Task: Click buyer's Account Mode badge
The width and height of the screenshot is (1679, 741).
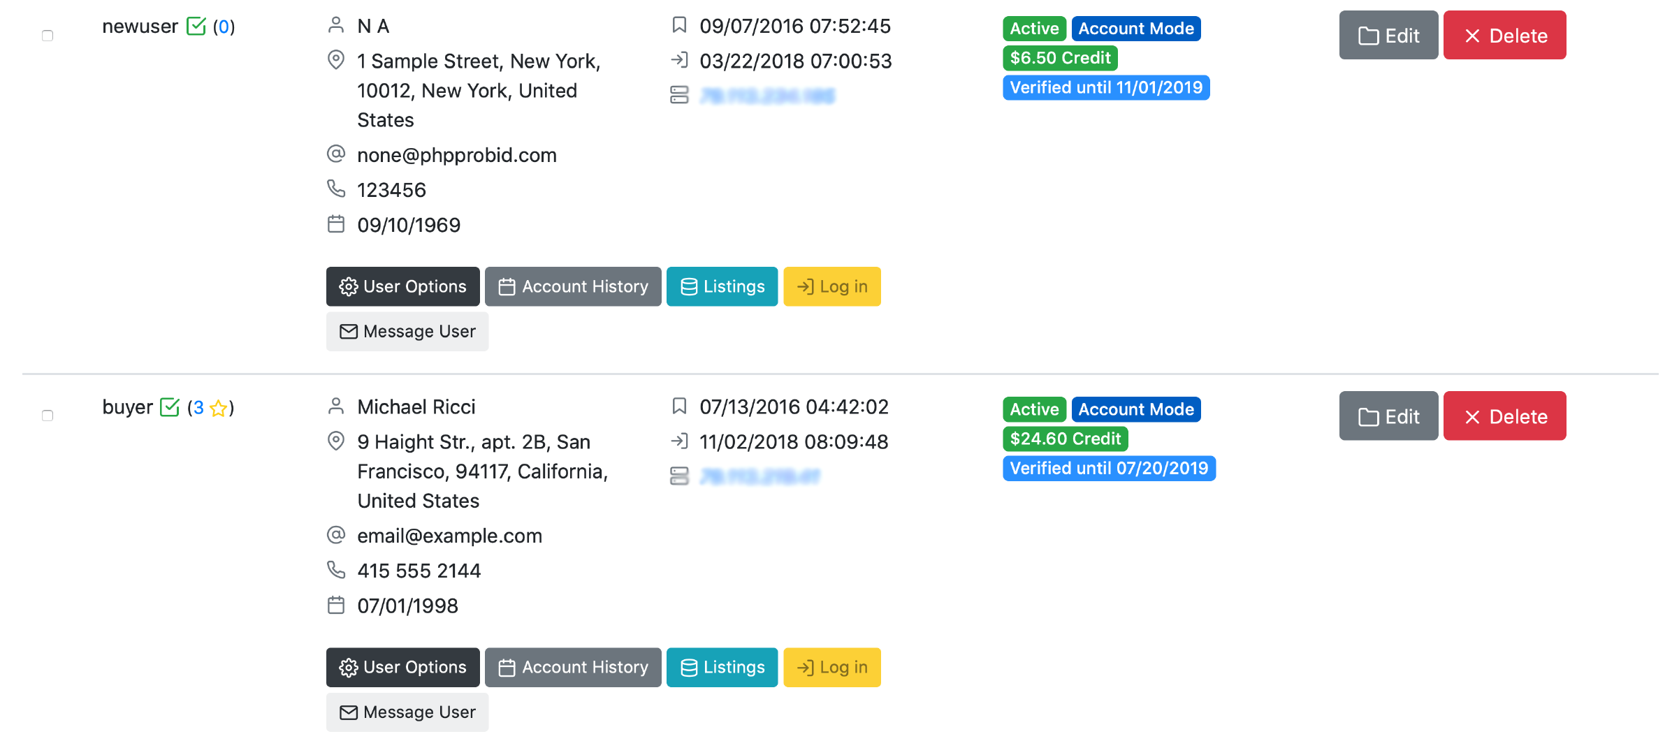Action: click(x=1135, y=409)
